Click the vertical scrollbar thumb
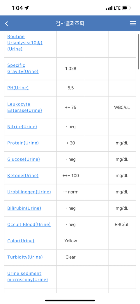The image size is (140, 304). tap(138, 52)
